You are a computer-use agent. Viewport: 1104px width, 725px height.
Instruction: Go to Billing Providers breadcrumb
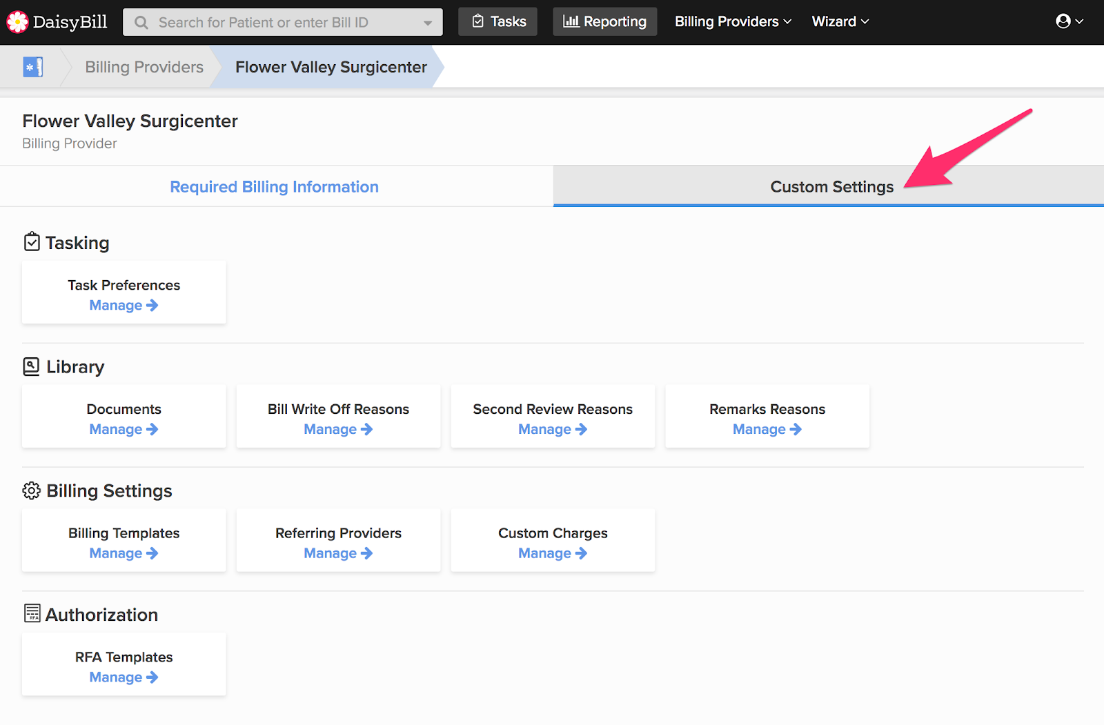click(144, 67)
